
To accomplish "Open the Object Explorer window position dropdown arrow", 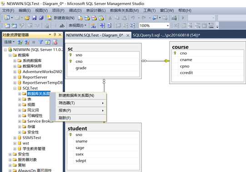I will tap(50, 35).
